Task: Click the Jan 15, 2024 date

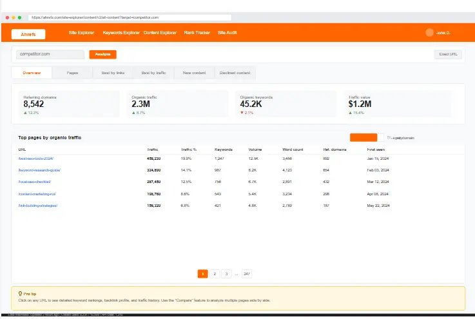Action: (x=378, y=159)
